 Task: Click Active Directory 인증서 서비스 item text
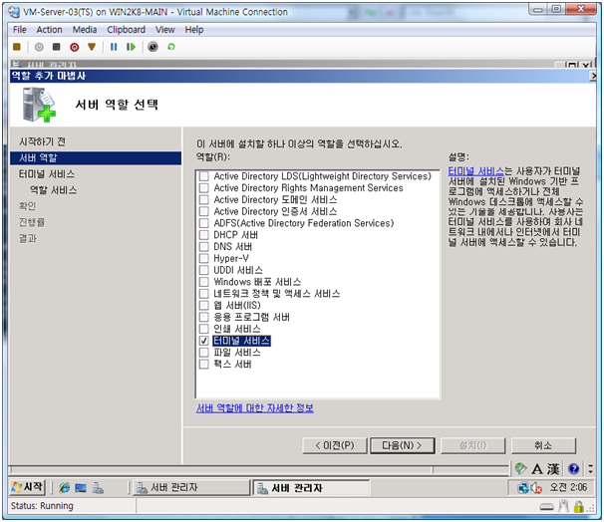(275, 211)
